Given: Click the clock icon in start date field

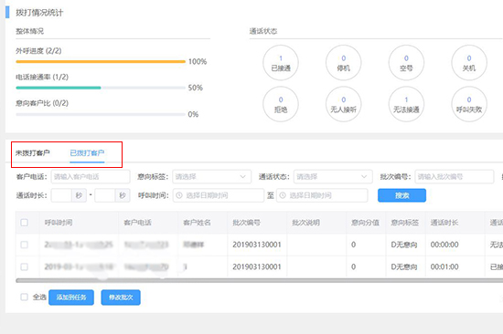Looking at the screenshot, I should coord(179,195).
